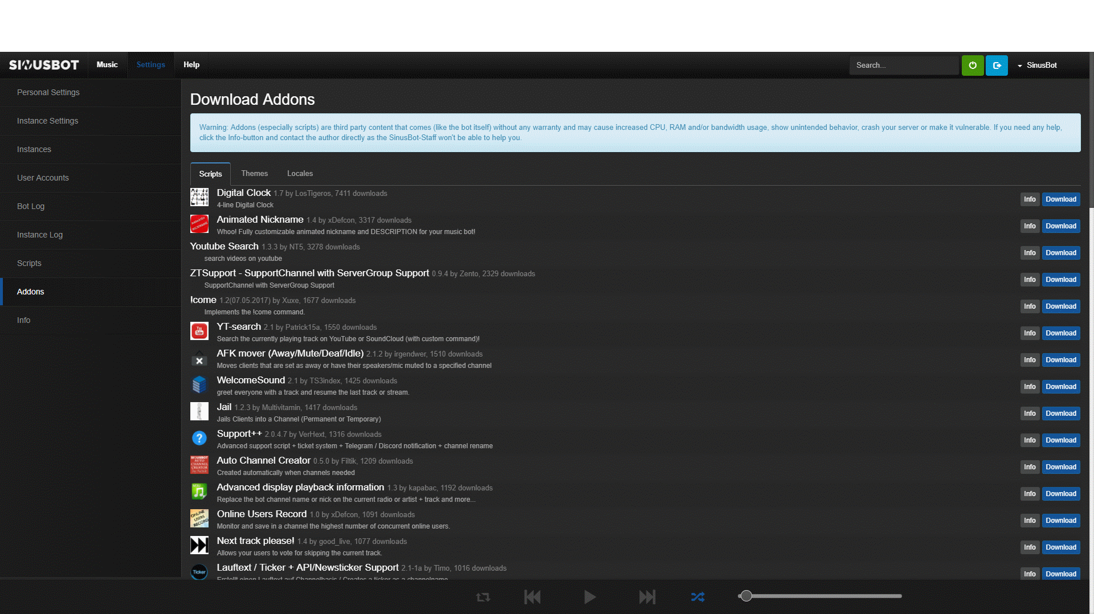Open Bot Log in the sidebar
The image size is (1094, 614).
pos(31,206)
